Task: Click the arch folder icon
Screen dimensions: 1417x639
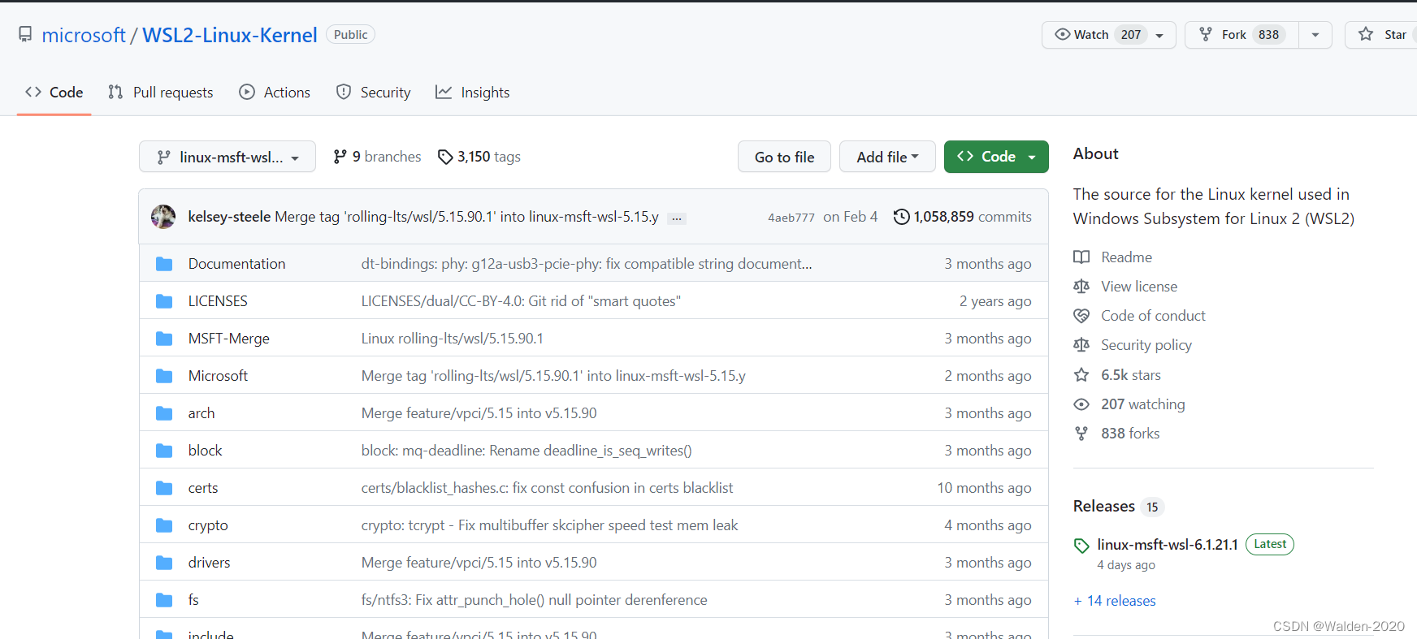Action: click(x=164, y=413)
